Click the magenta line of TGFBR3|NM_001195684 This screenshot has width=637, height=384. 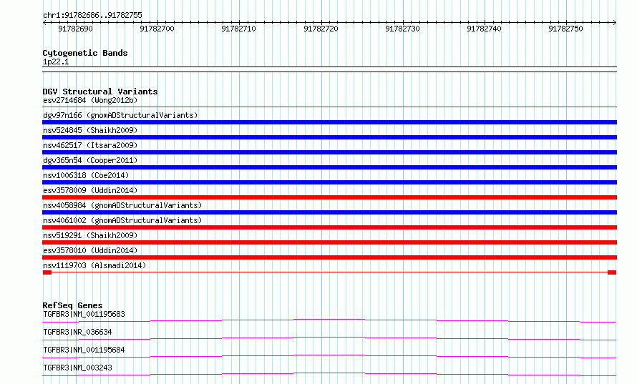click(329, 356)
